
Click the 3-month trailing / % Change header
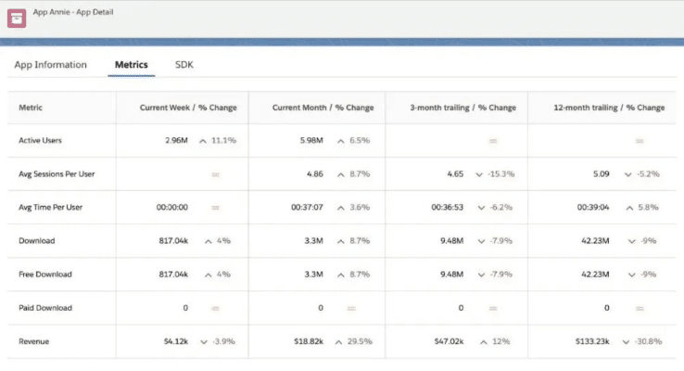click(462, 108)
